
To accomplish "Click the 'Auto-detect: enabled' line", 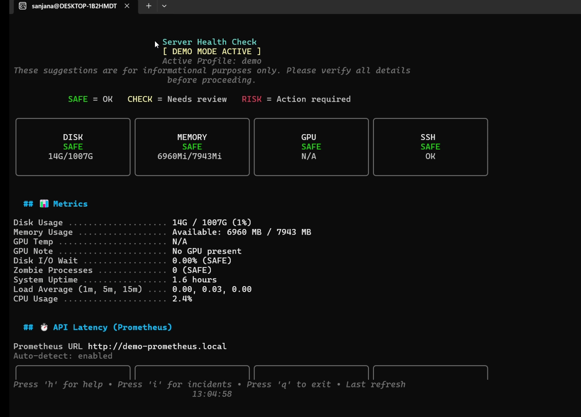I will point(63,356).
